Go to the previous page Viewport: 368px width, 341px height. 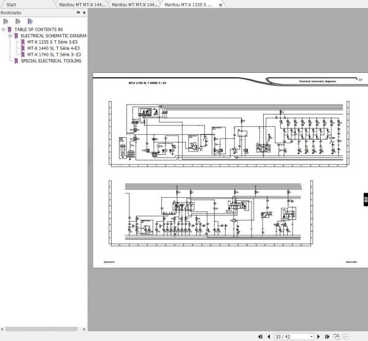pyautogui.click(x=269, y=337)
